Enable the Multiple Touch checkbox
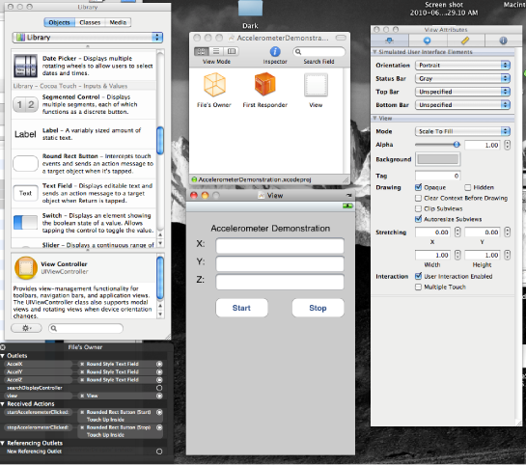The height and width of the screenshot is (465, 526). [418, 287]
